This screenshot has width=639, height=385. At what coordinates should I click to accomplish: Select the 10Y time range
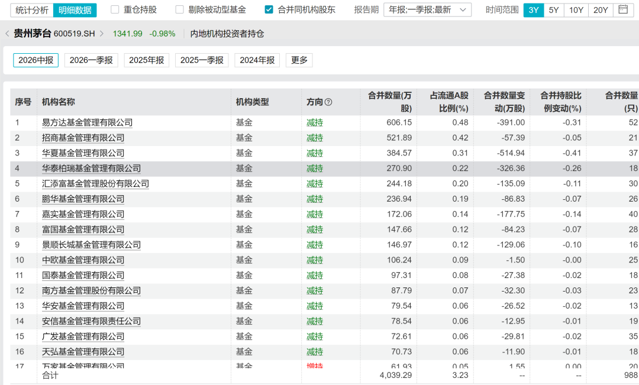576,10
